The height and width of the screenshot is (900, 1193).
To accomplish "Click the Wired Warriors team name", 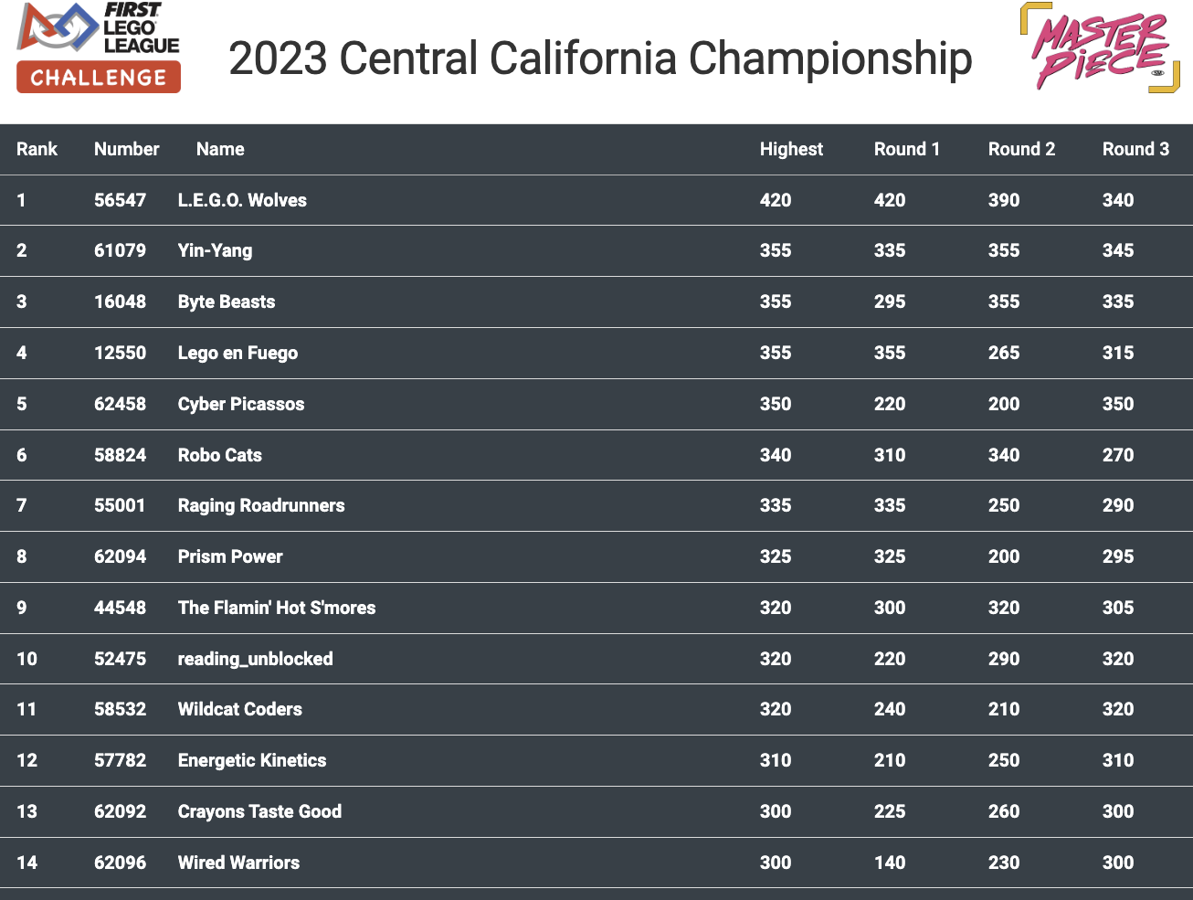I will [x=238, y=863].
